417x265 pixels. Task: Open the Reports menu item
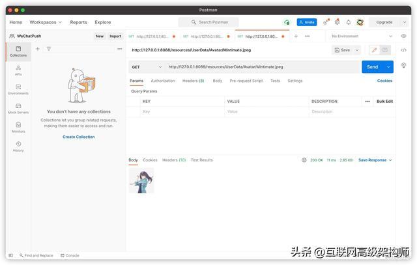[x=78, y=22]
